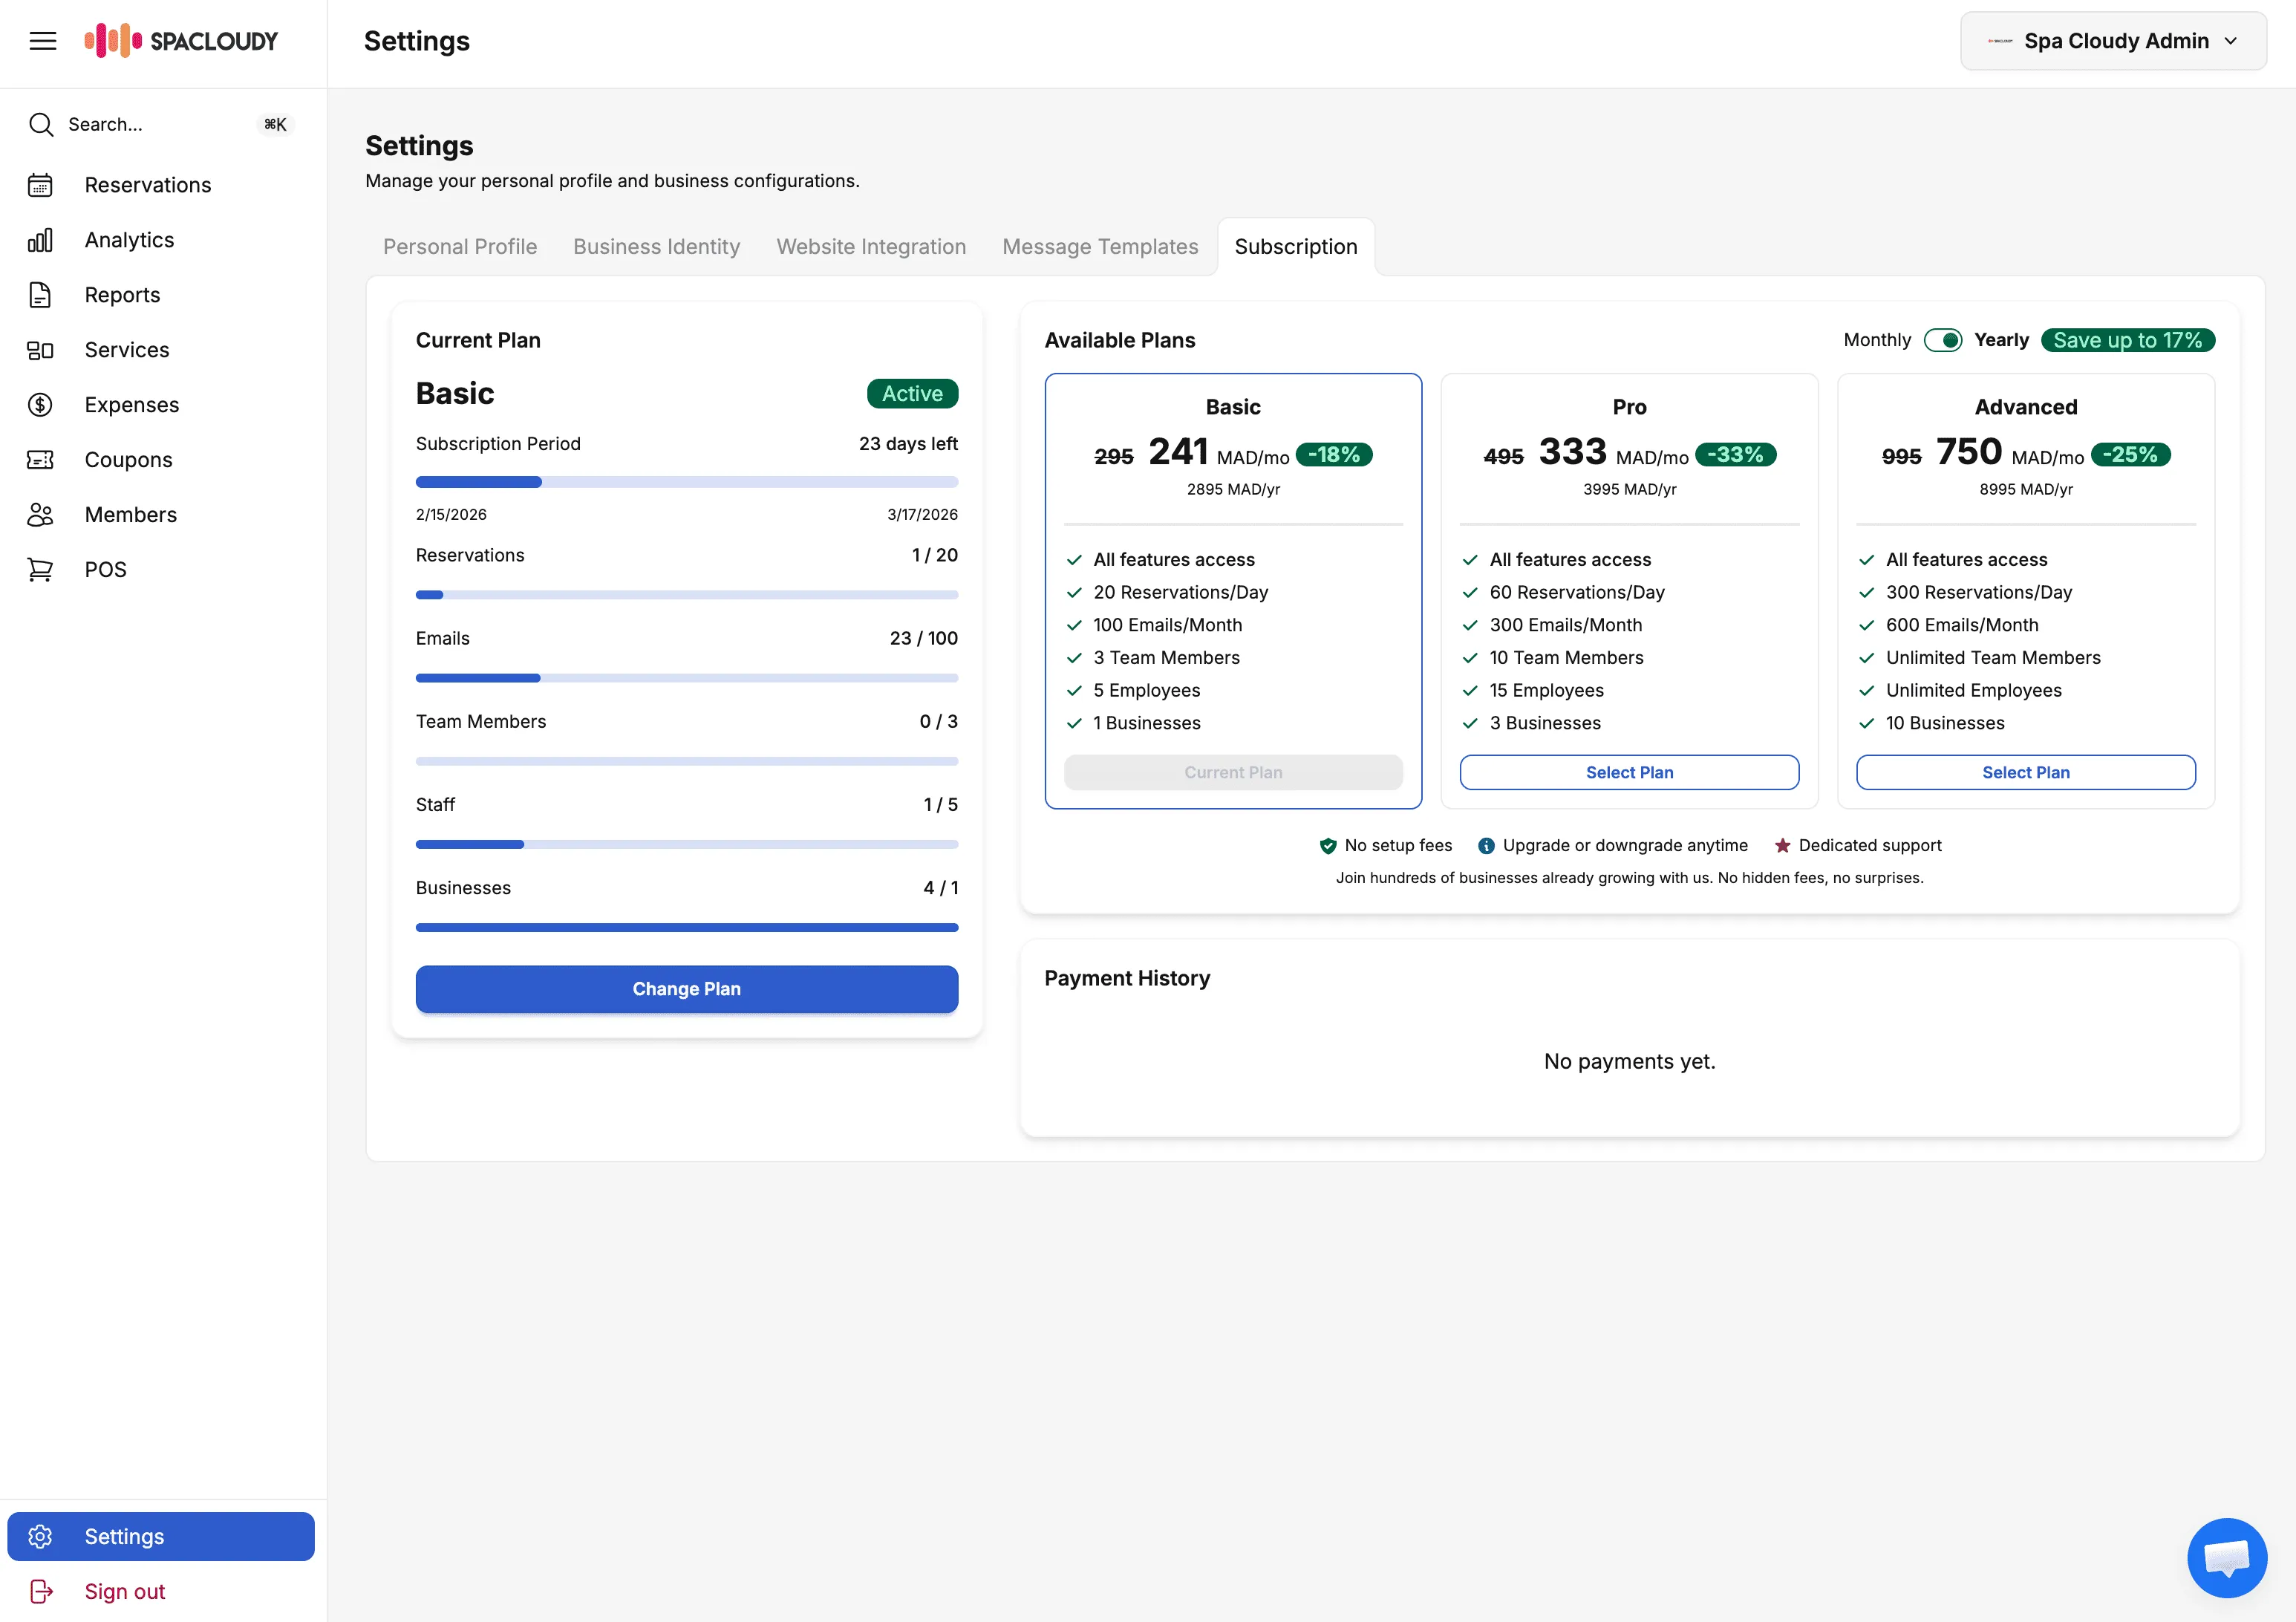Click the POS shopping cart icon

pyautogui.click(x=40, y=568)
